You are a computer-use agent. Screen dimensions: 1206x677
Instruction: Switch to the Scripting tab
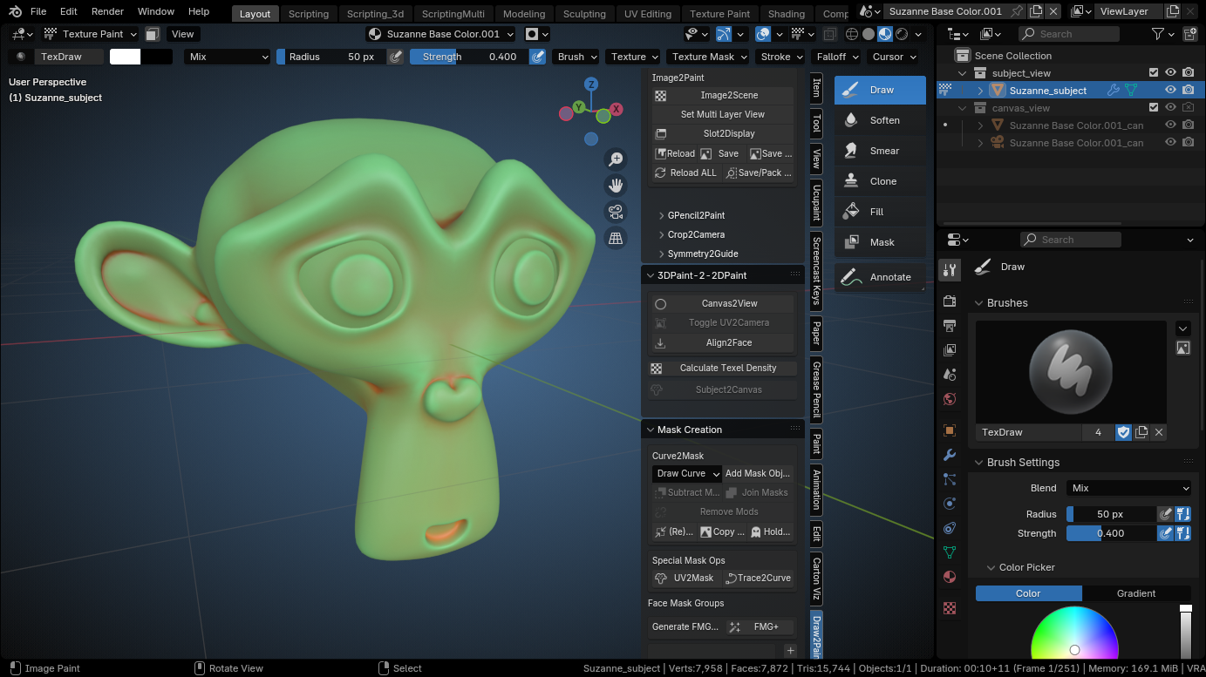tap(308, 13)
